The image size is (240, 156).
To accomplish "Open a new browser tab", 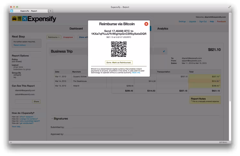I will tap(50, 11).
